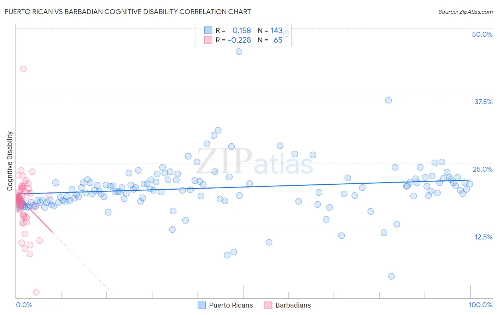Click the N = 143 value in legend
The width and height of the screenshot is (497, 315).
tap(270, 30)
